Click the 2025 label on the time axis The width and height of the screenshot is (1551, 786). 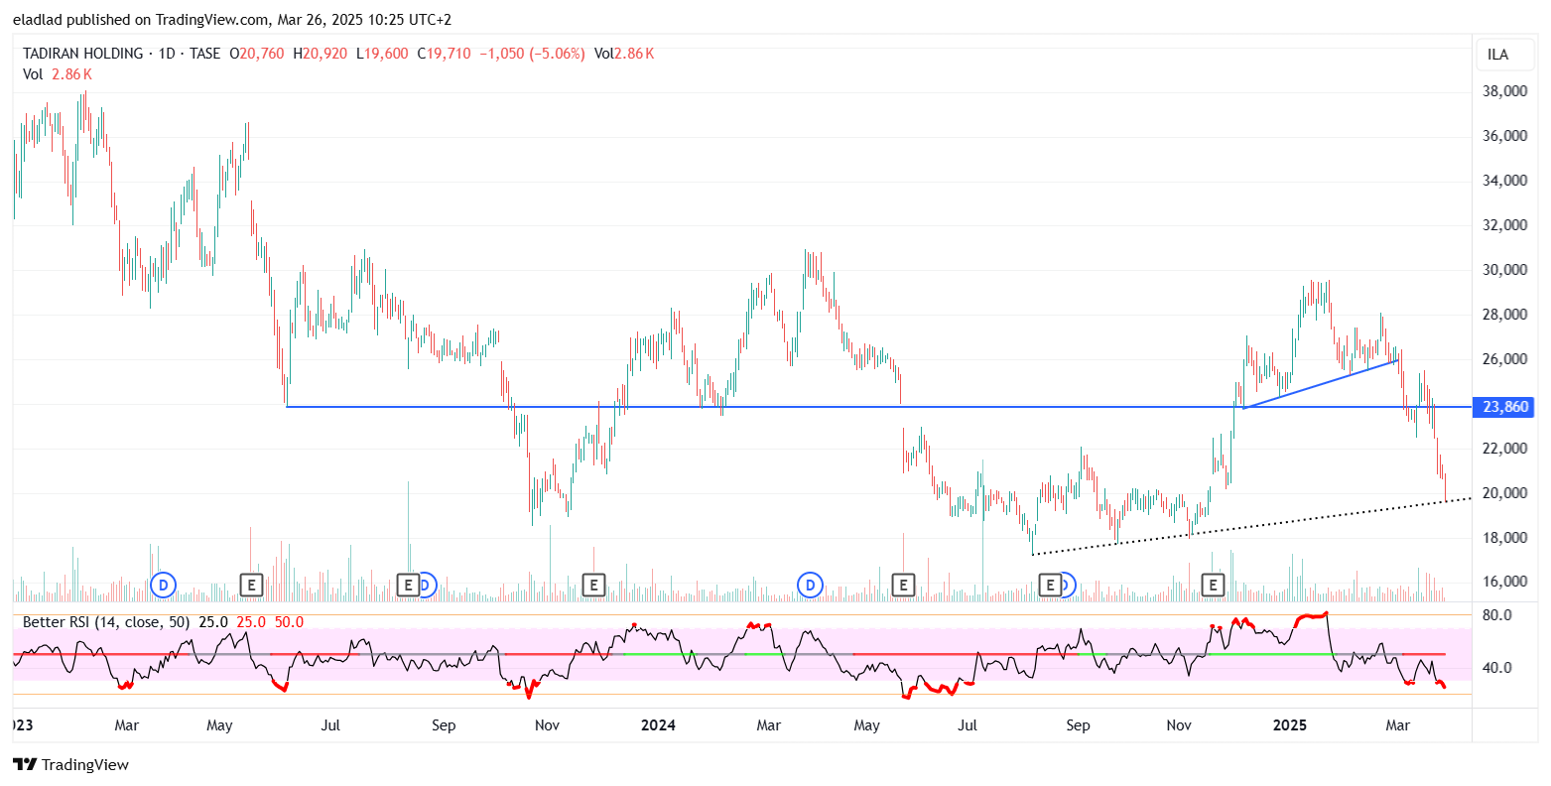[1290, 725]
